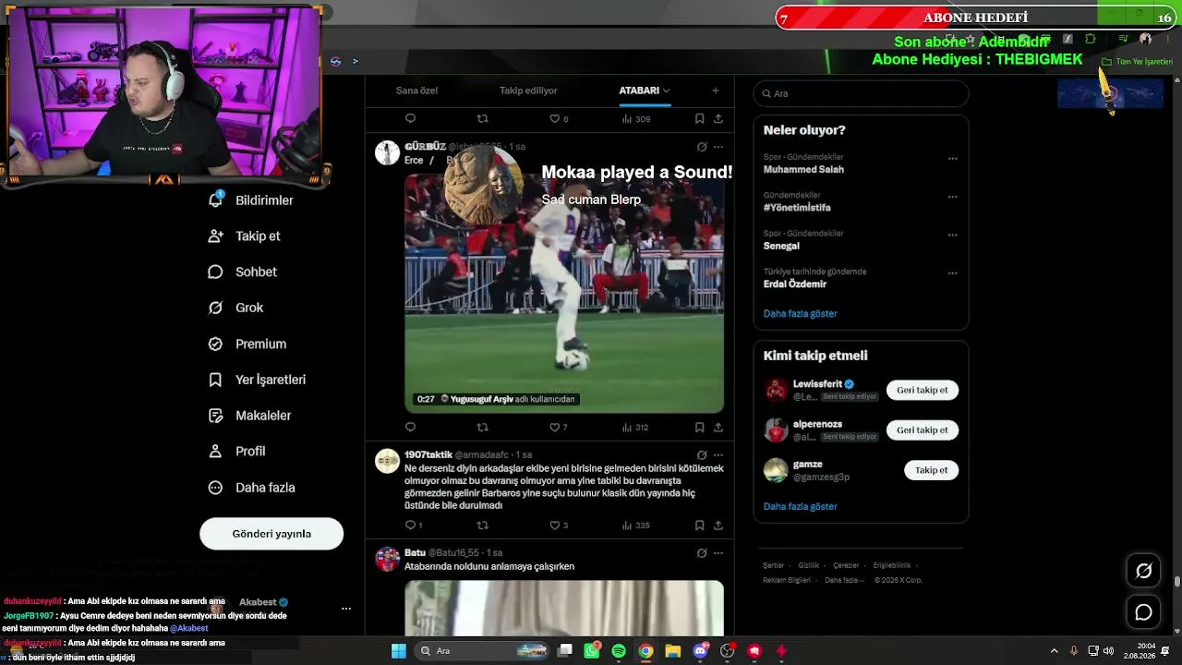Share the 1907taktik post

[718, 525]
